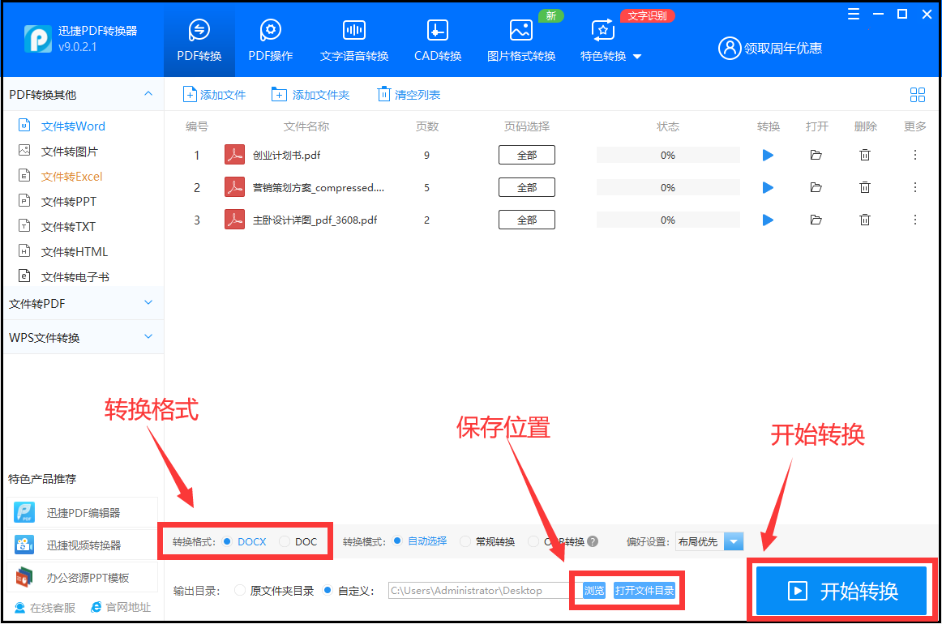Open the hamburger main menu icon
Viewport: 942px width, 624px height.
853,14
